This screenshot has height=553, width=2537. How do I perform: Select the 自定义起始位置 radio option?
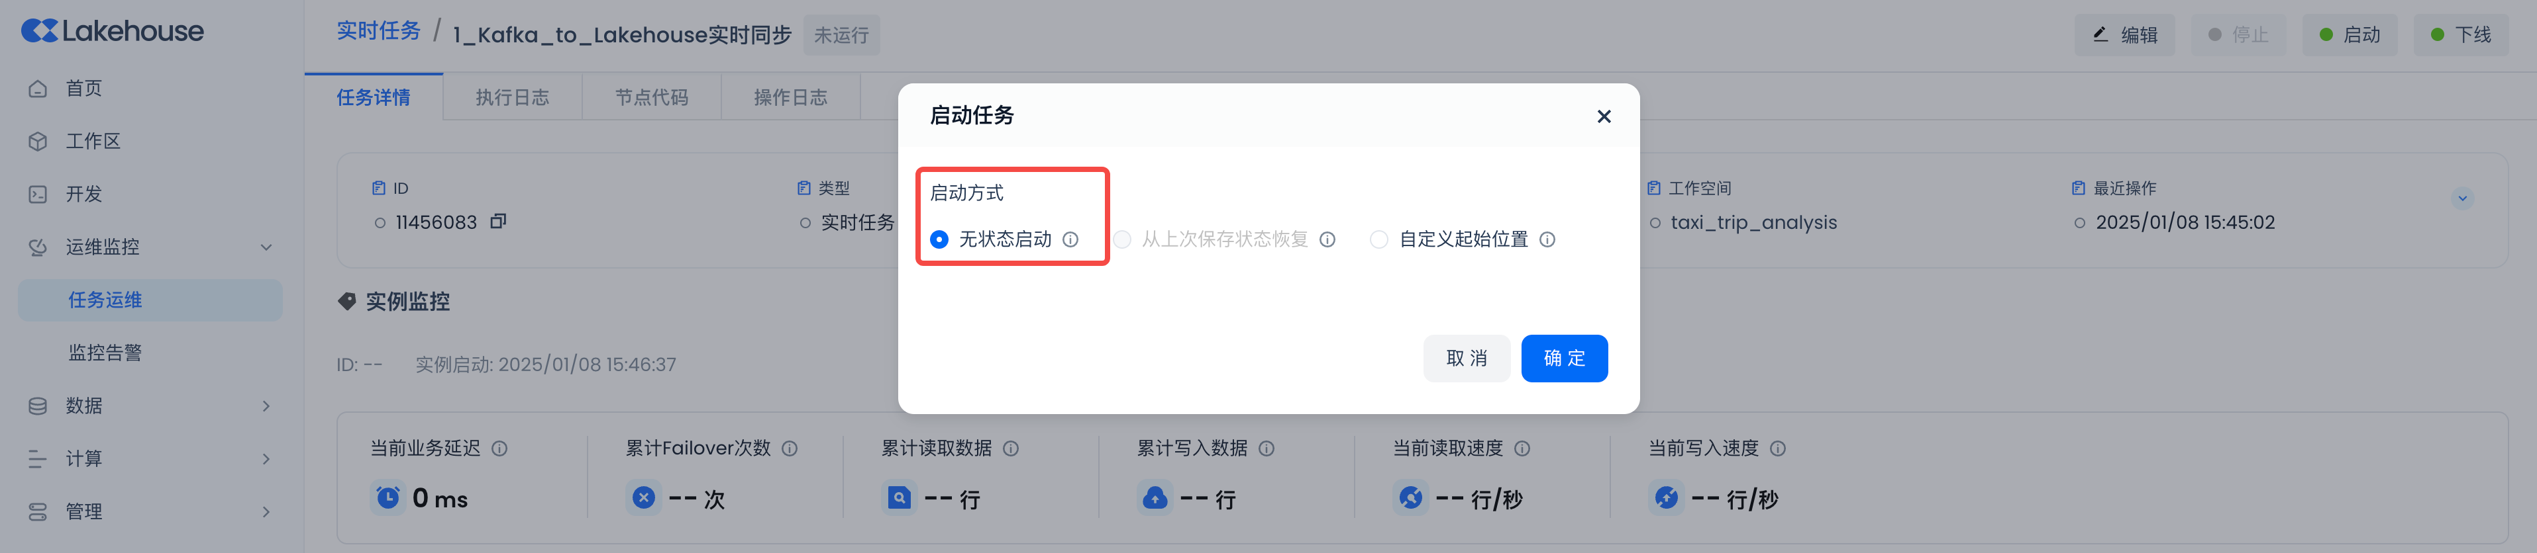(x=1379, y=239)
